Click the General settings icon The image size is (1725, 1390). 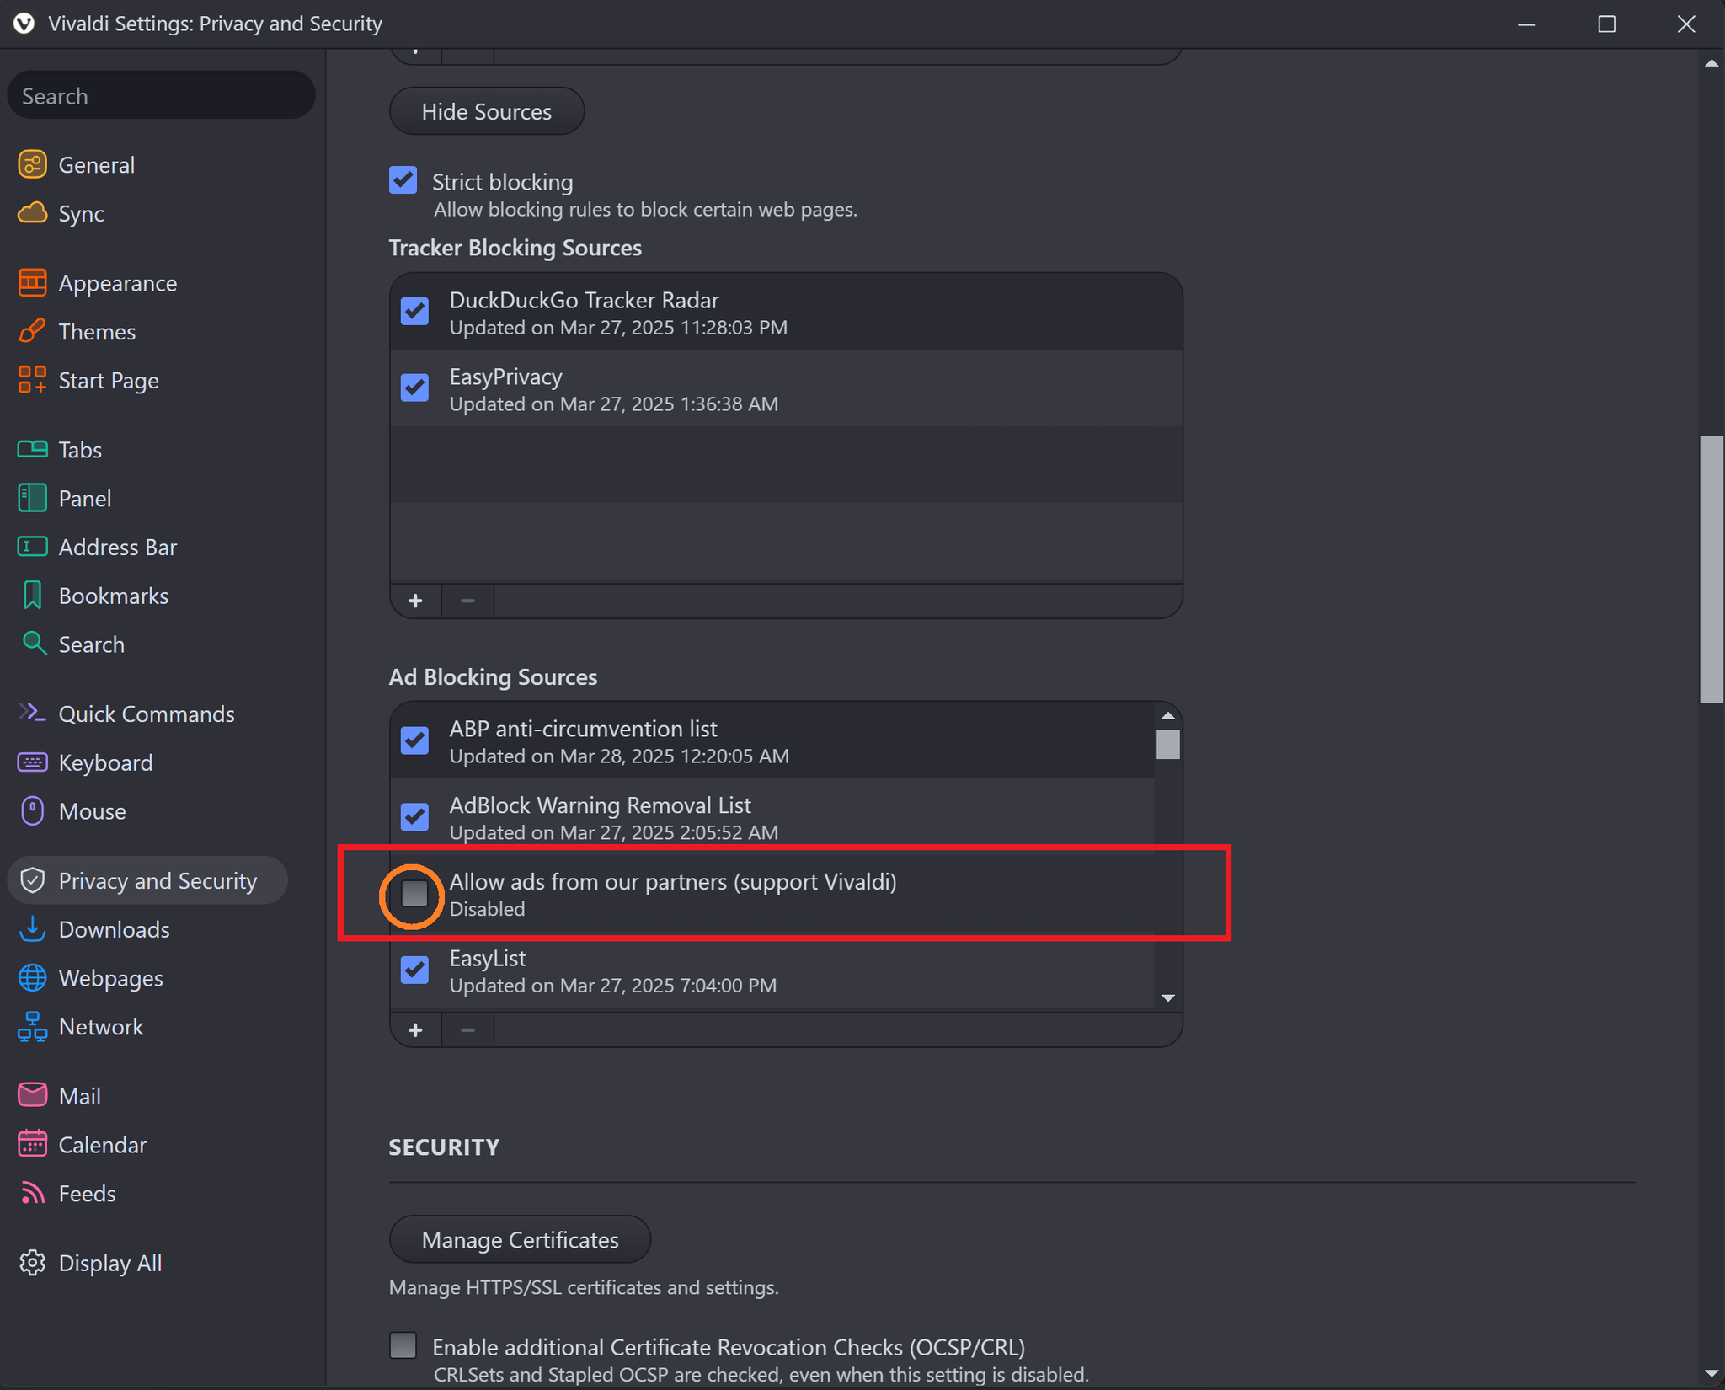point(32,164)
